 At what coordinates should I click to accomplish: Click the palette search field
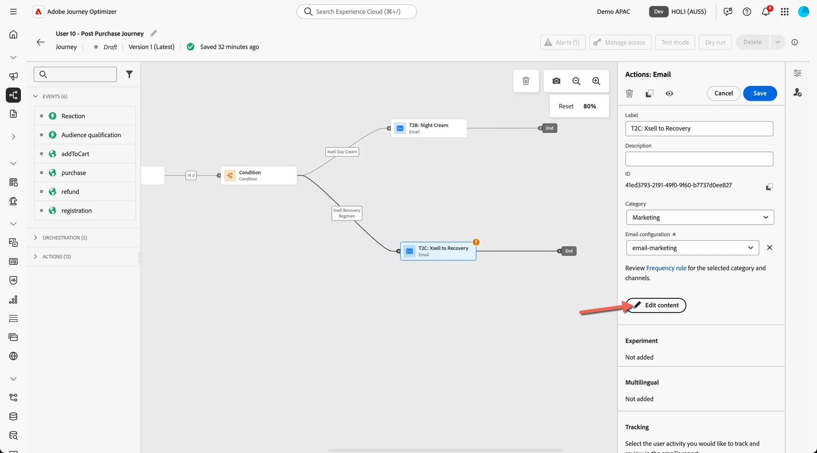click(75, 74)
